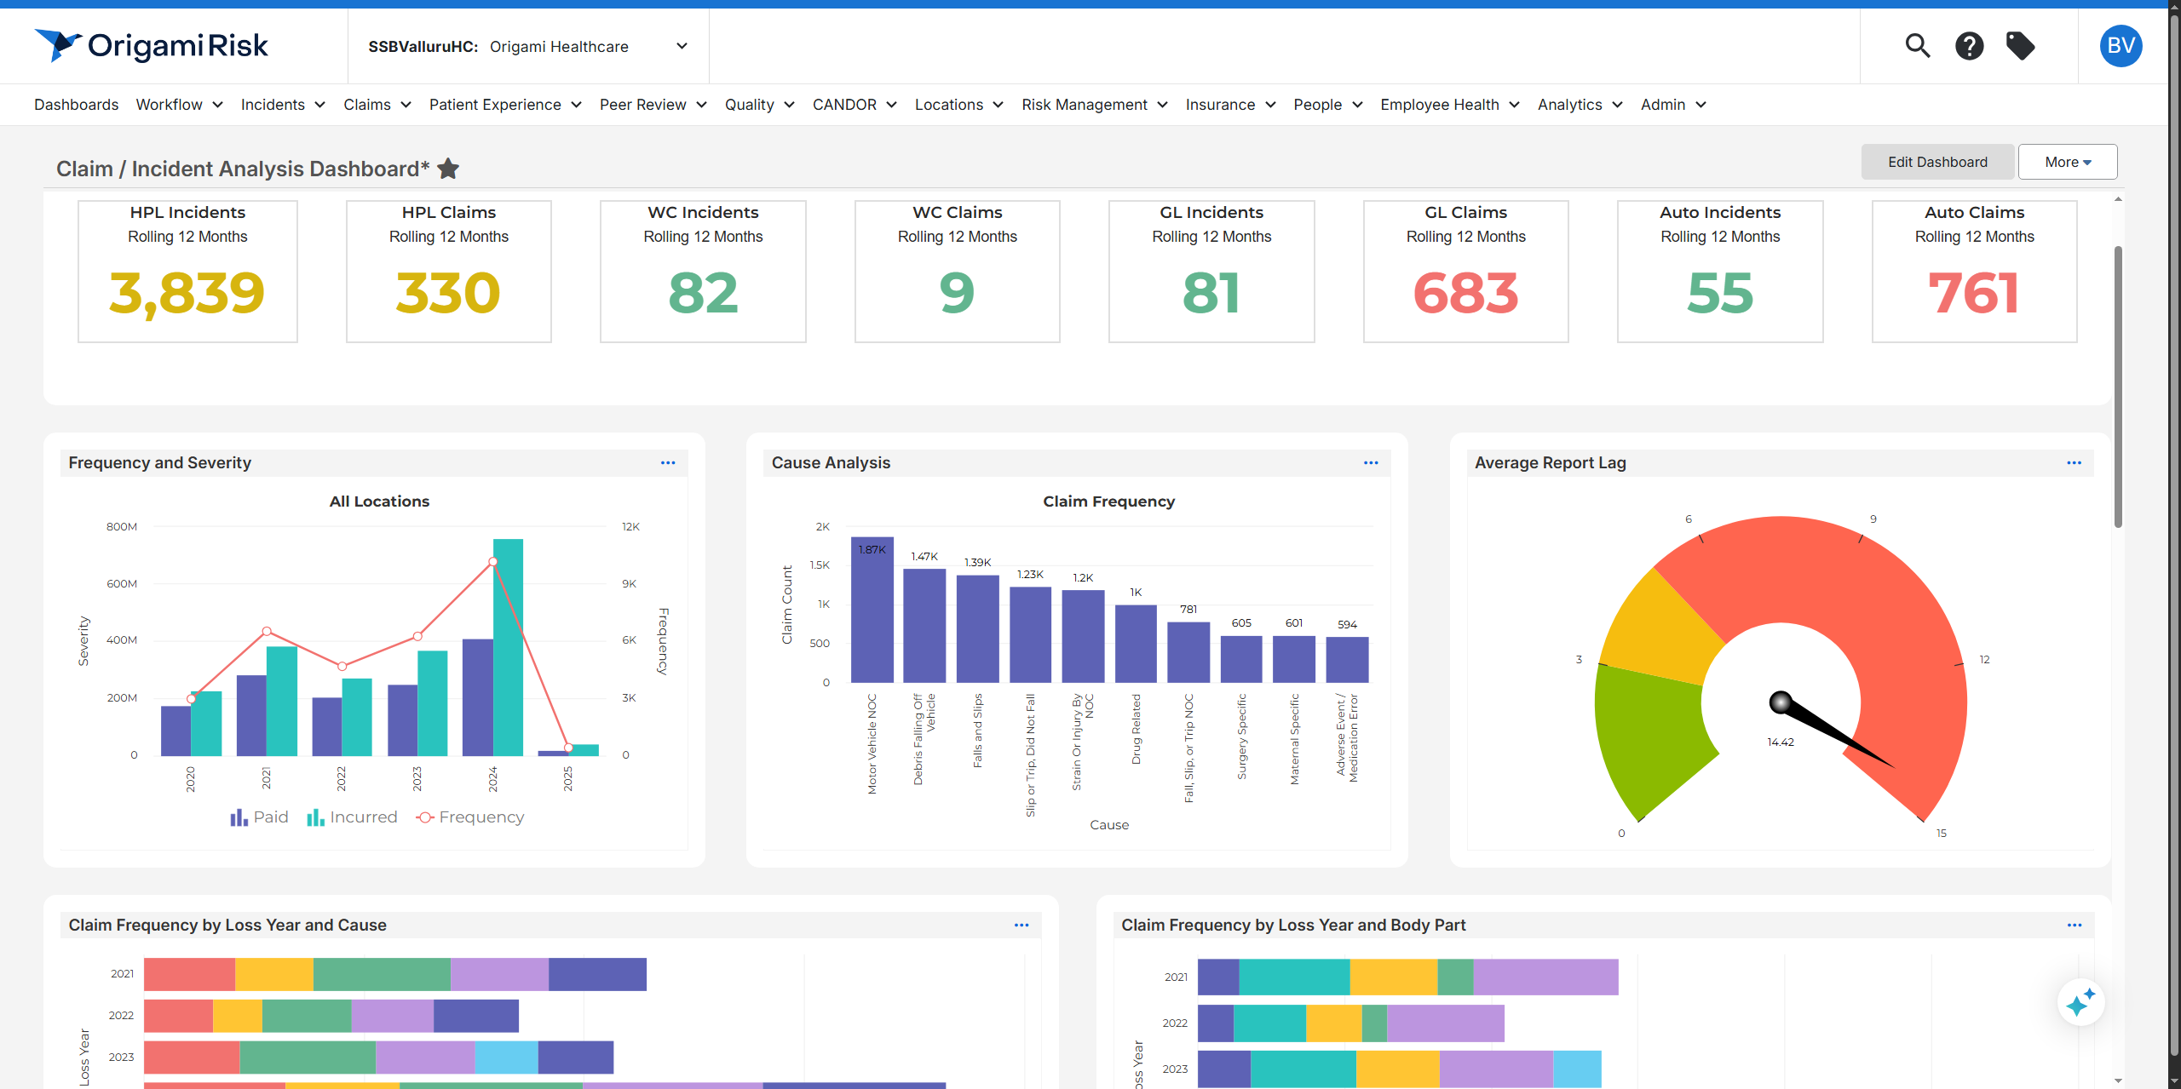Click the search magnifier icon
The image size is (2181, 1089).
point(1918,45)
